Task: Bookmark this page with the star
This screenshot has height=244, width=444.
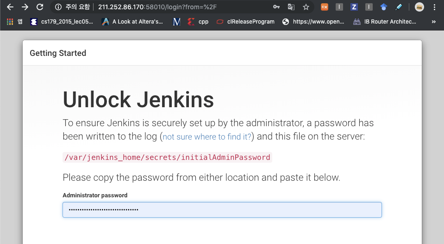Action: pyautogui.click(x=306, y=7)
